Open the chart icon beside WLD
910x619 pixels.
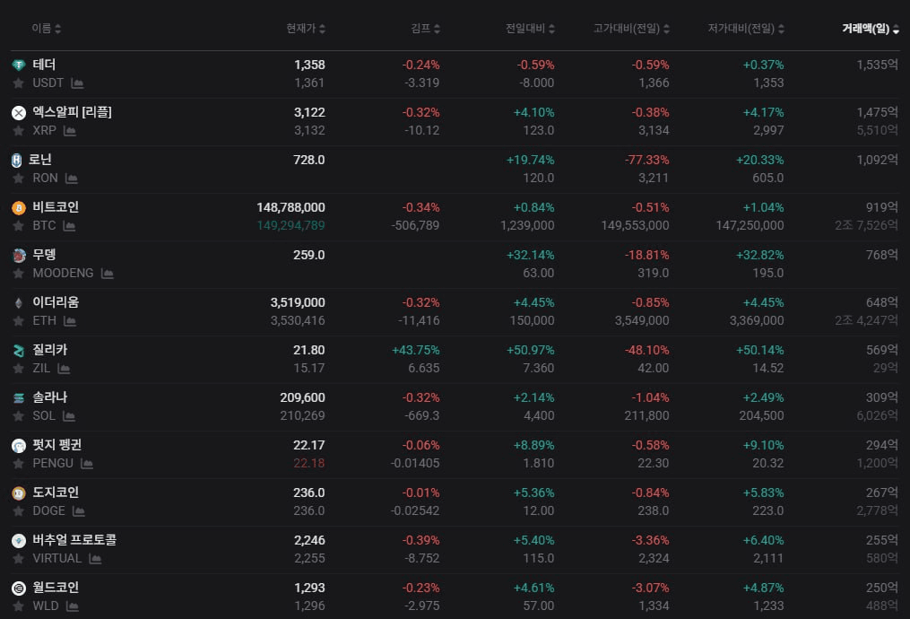click(73, 607)
